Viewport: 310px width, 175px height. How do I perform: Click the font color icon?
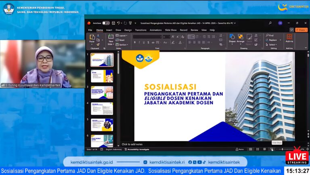click(180, 42)
